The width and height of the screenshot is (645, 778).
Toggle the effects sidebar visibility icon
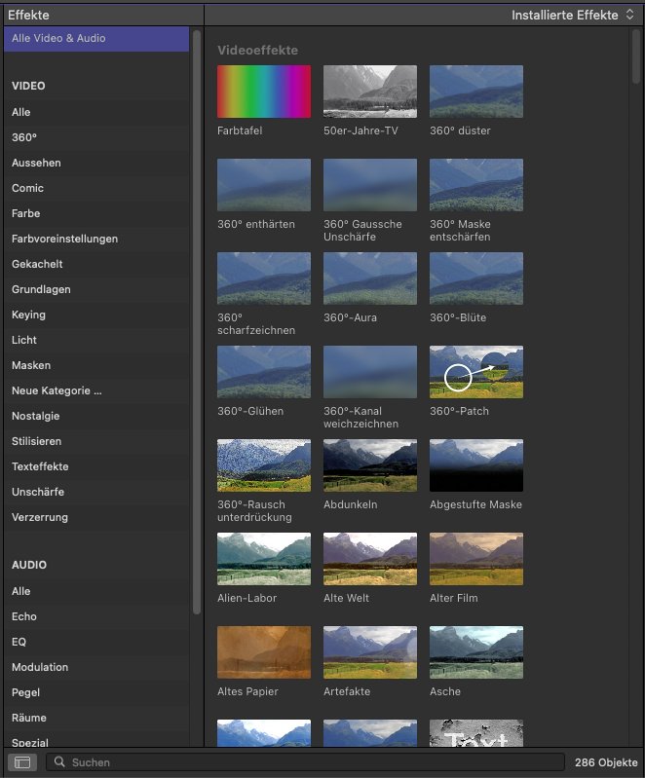click(x=22, y=762)
